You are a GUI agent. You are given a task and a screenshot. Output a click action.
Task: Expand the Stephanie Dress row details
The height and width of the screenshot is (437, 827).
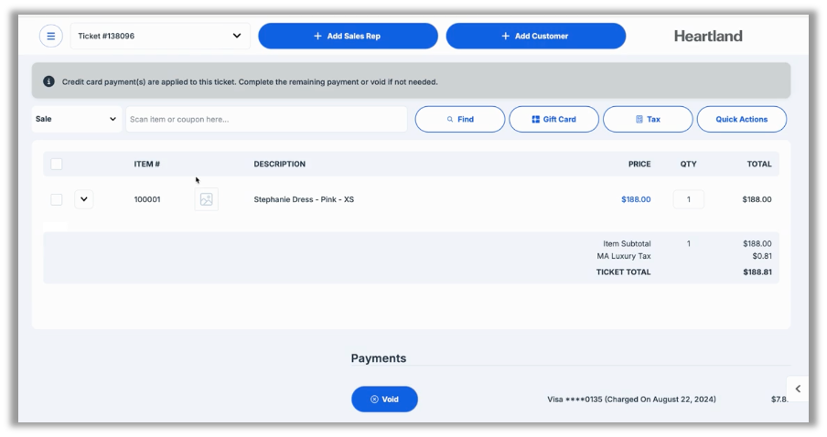point(84,199)
